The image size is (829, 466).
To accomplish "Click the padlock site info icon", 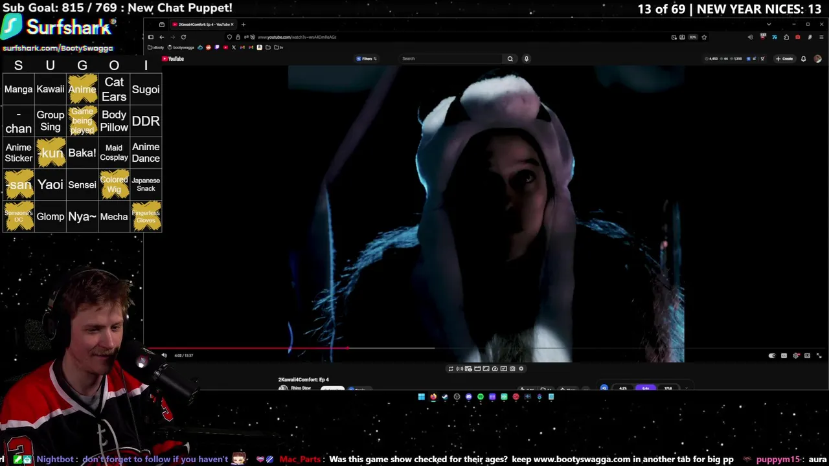I will pos(238,37).
